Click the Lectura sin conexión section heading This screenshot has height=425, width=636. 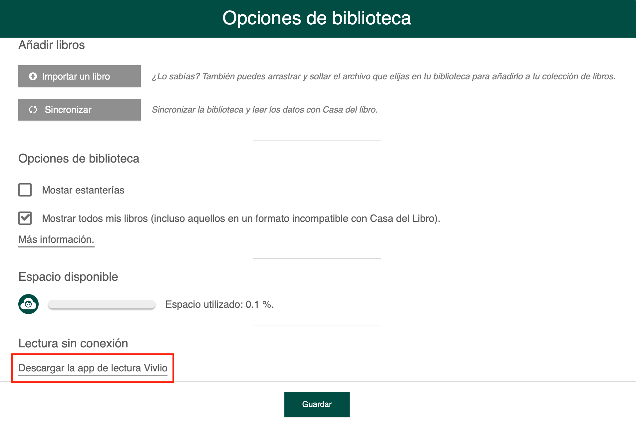73,343
